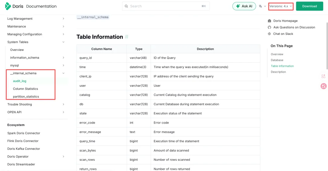Image resolution: width=328 pixels, height=171 pixels.
Task: Expand the Log Management section
Action: [x=63, y=19]
